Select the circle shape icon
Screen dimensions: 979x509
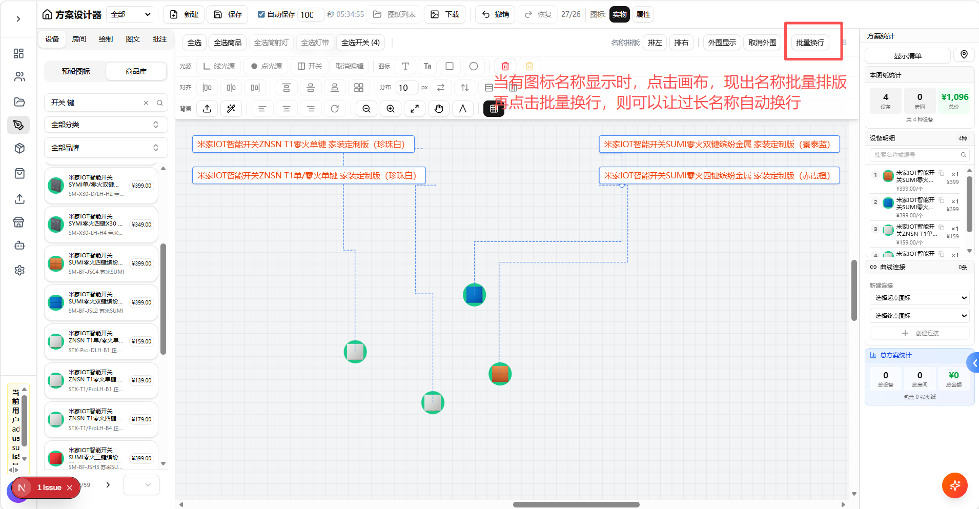[x=474, y=66]
